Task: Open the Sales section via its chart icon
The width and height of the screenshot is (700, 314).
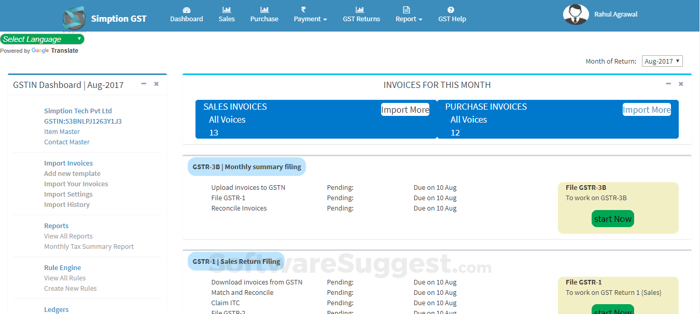Action: click(x=227, y=9)
